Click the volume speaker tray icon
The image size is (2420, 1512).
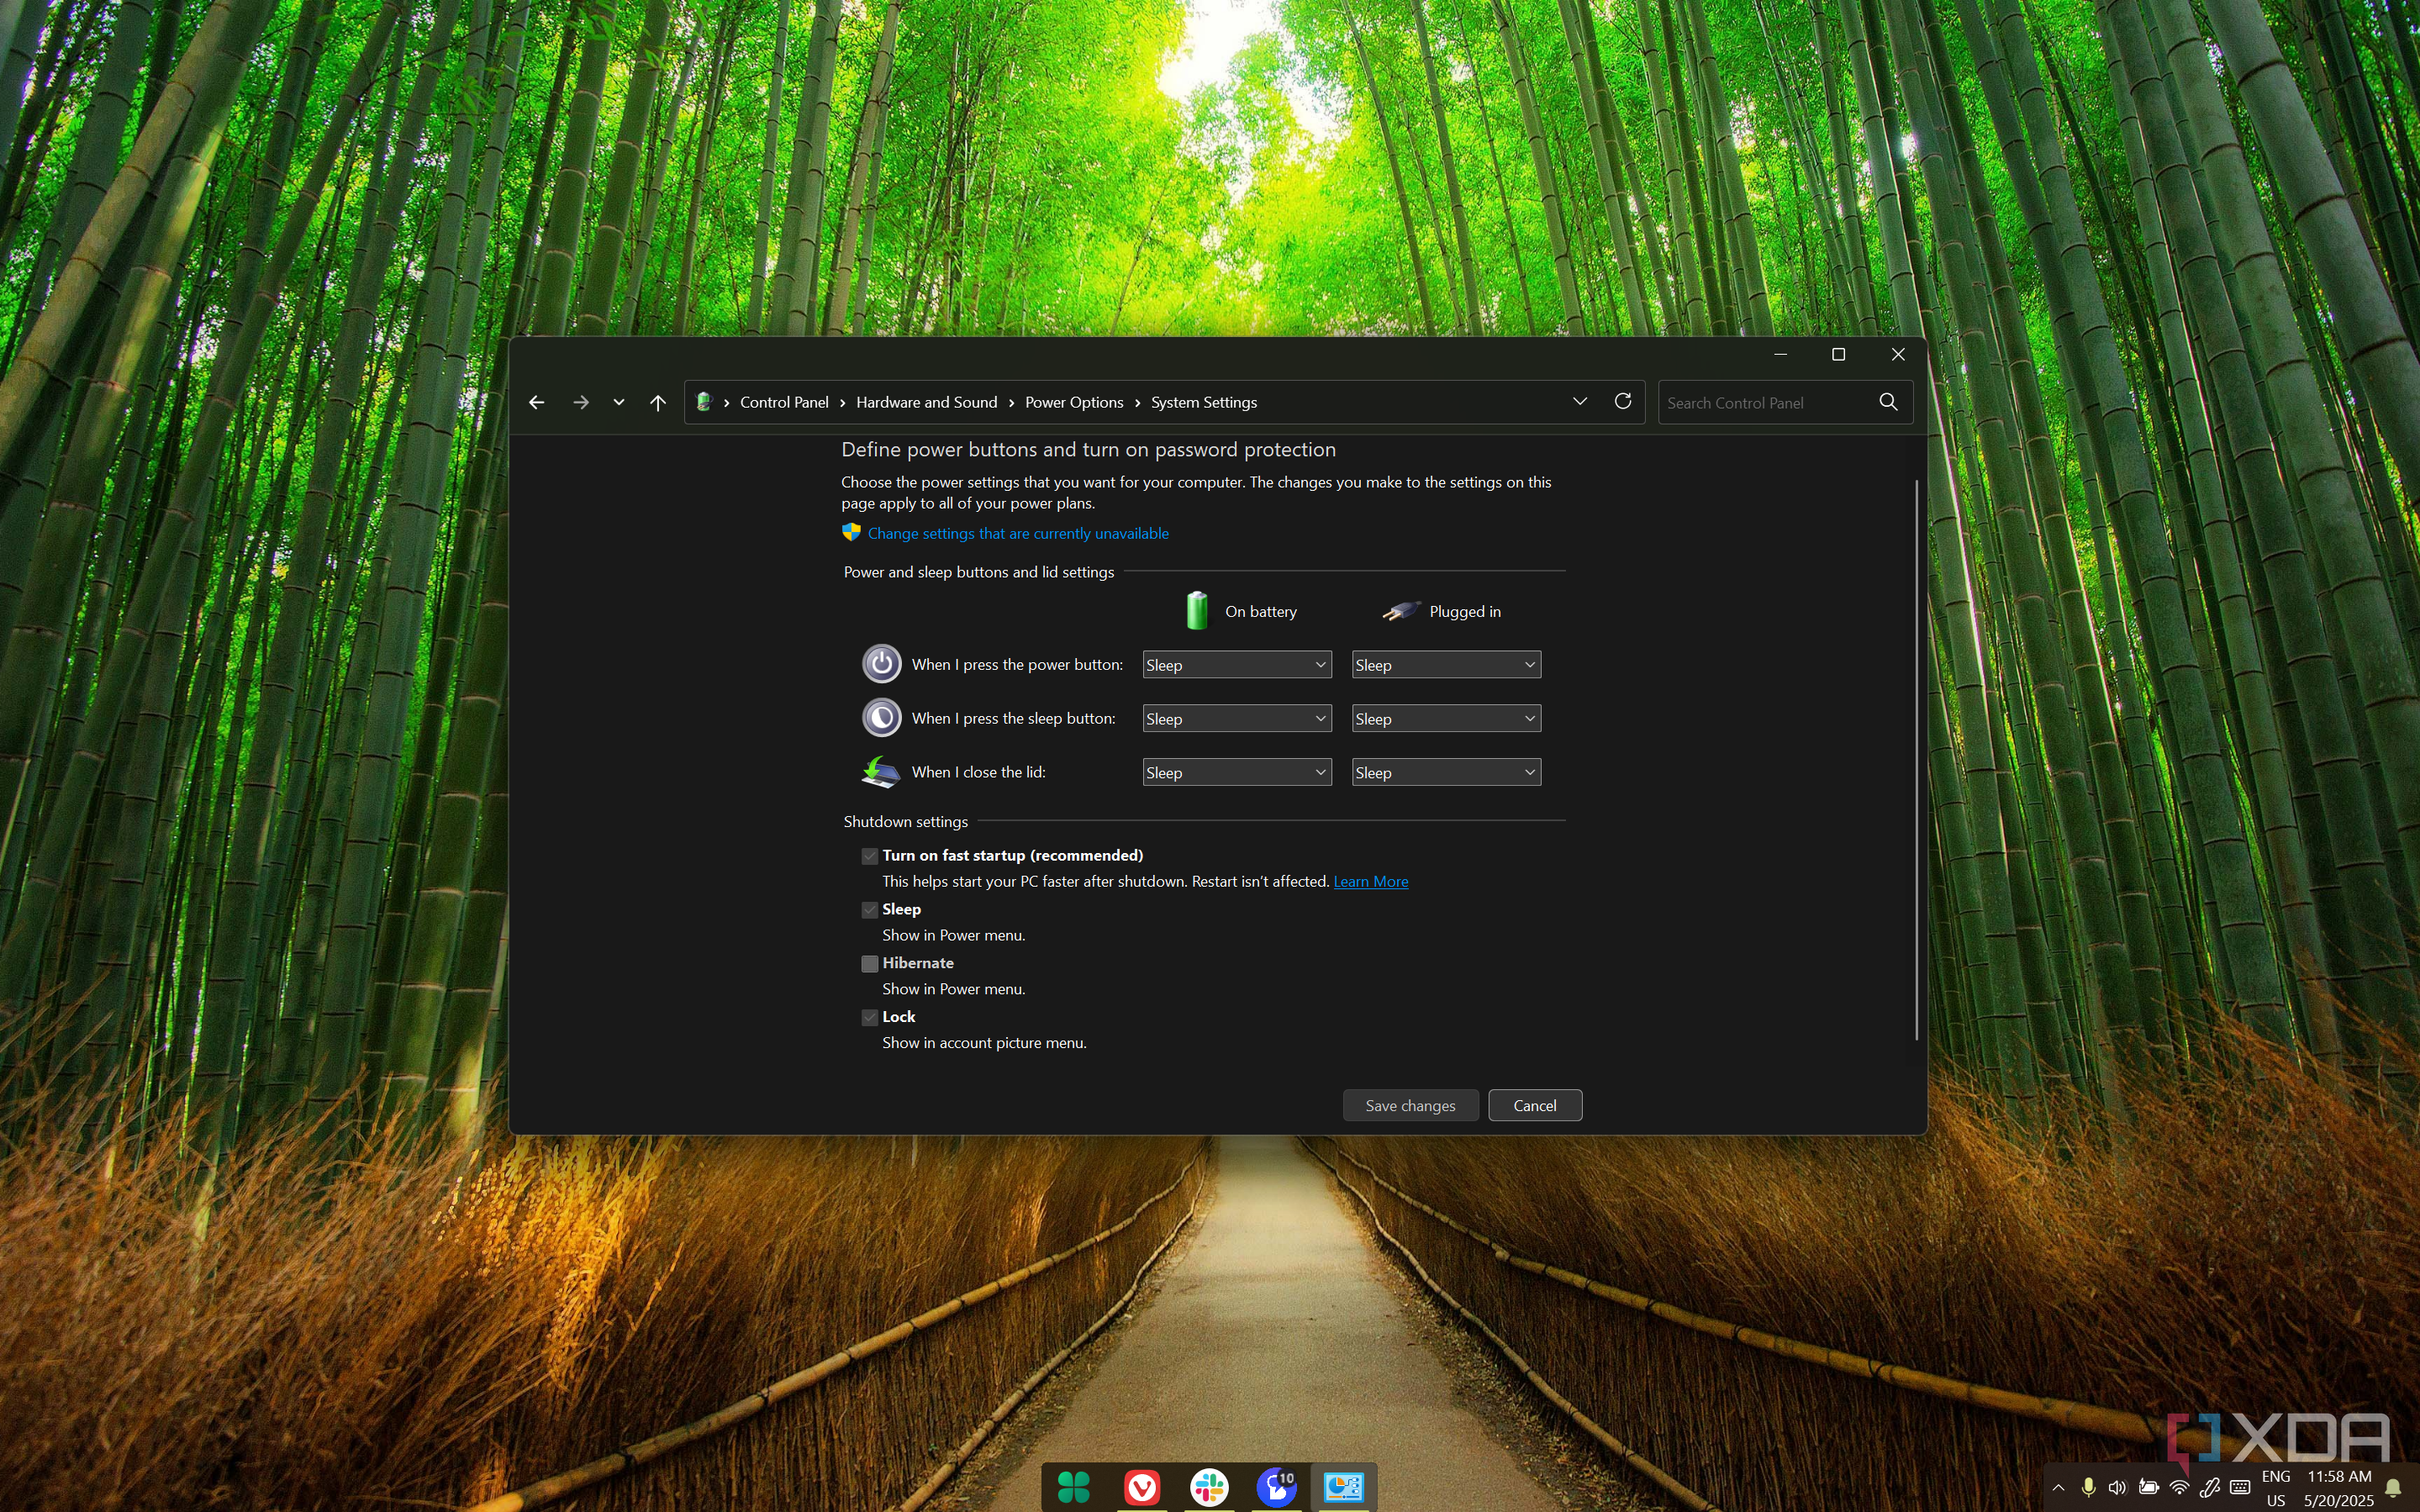click(x=2117, y=1487)
